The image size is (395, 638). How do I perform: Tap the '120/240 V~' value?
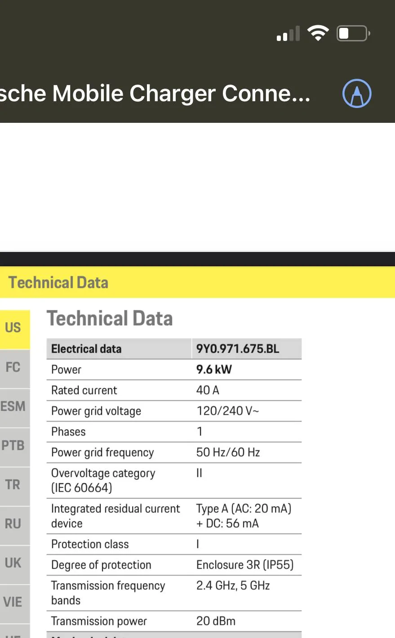pyautogui.click(x=228, y=411)
